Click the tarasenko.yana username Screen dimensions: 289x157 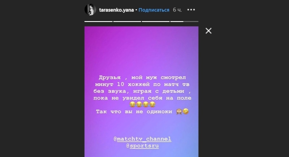click(x=116, y=10)
